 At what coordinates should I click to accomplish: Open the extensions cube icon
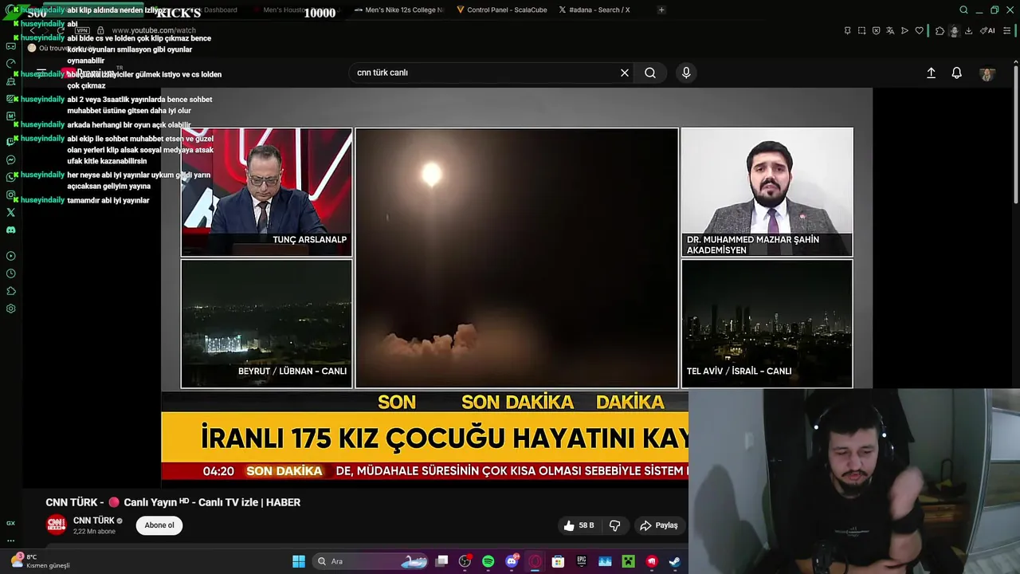click(940, 30)
